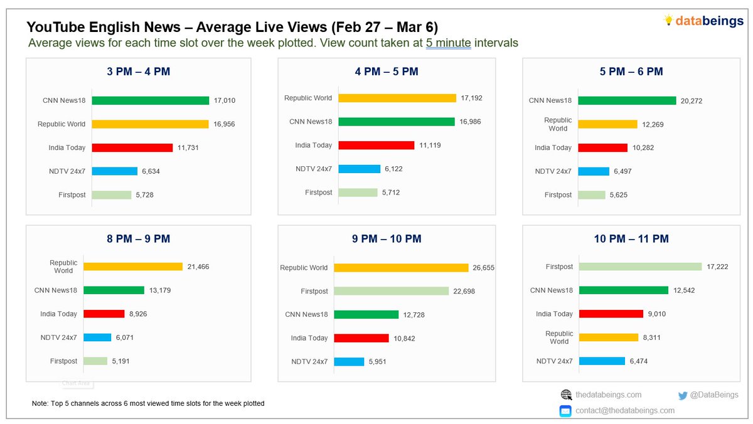Select the data label 5,951

[378, 362]
